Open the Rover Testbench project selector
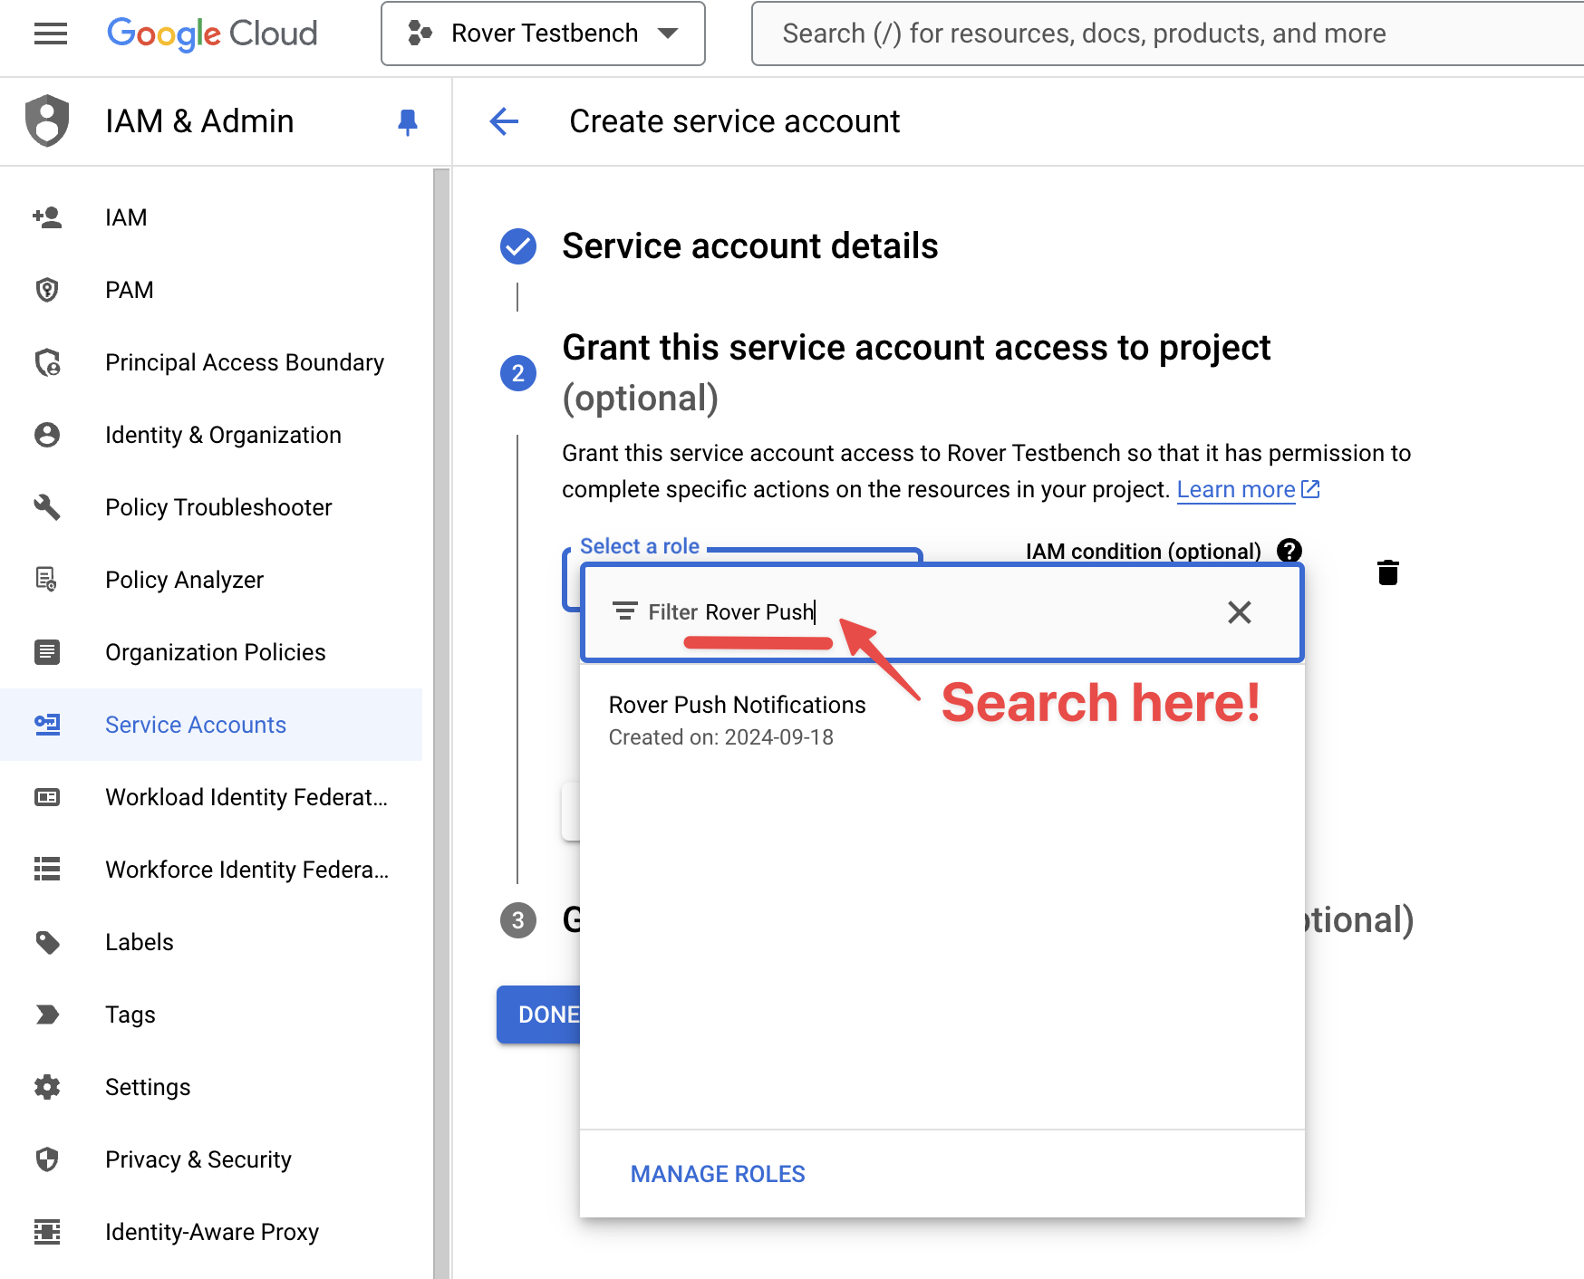Viewport: 1584px width, 1279px height. [x=543, y=34]
